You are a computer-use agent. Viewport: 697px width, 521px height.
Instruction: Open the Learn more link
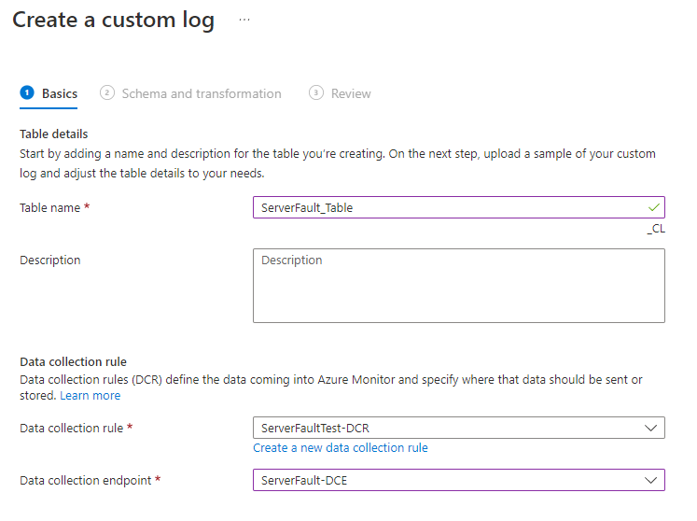coord(91,396)
